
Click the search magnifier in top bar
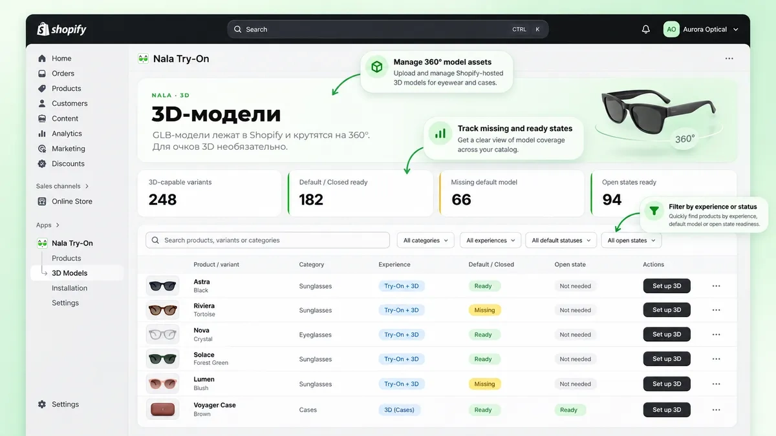(x=238, y=29)
